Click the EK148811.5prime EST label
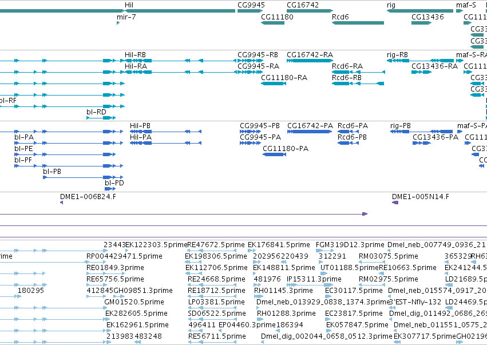The width and height of the screenshot is (487, 345). 284,268
